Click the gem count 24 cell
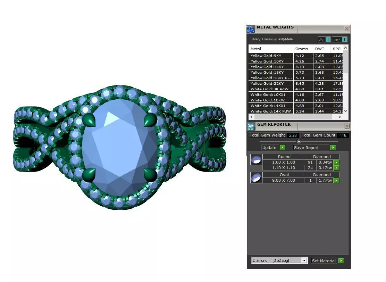Viewport: 386px width, 282px height. click(310, 168)
